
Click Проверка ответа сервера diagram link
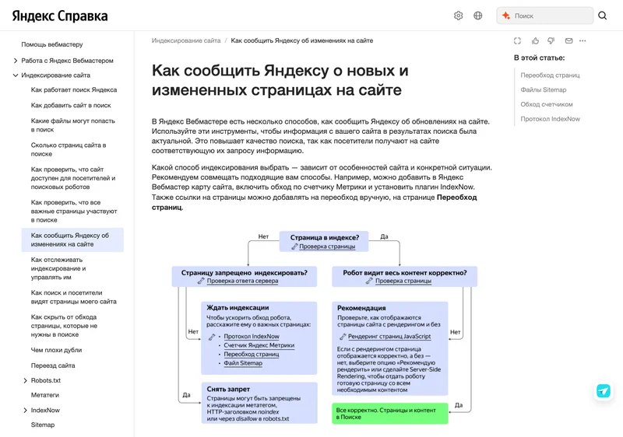(x=242, y=281)
